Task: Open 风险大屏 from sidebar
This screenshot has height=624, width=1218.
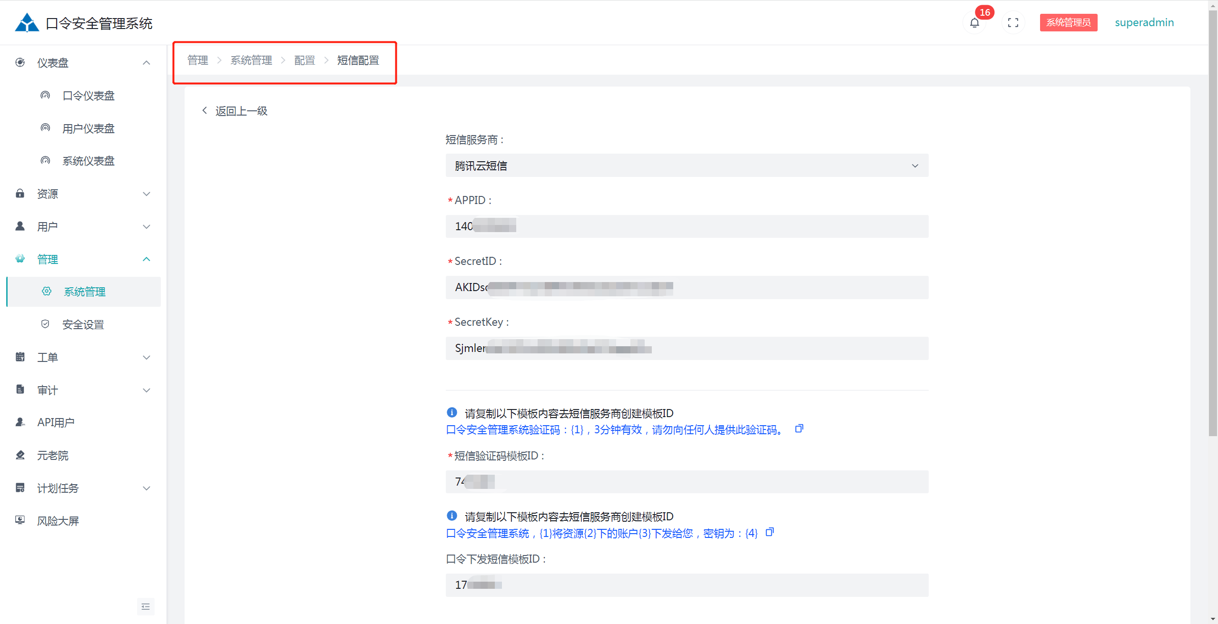Action: click(x=58, y=521)
